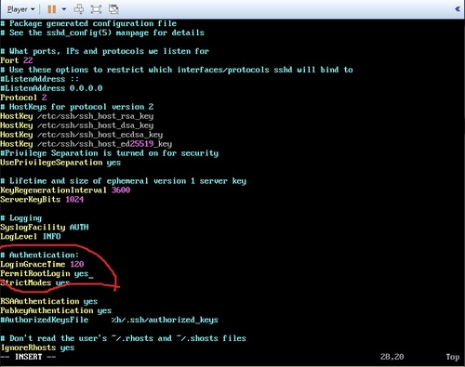
Task: Click 'HostKeys for protocol version 2' comment
Action: point(77,107)
